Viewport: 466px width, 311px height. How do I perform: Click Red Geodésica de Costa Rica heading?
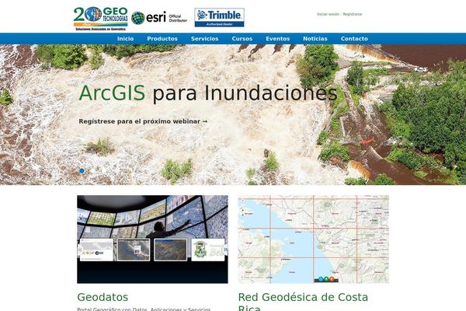click(303, 302)
